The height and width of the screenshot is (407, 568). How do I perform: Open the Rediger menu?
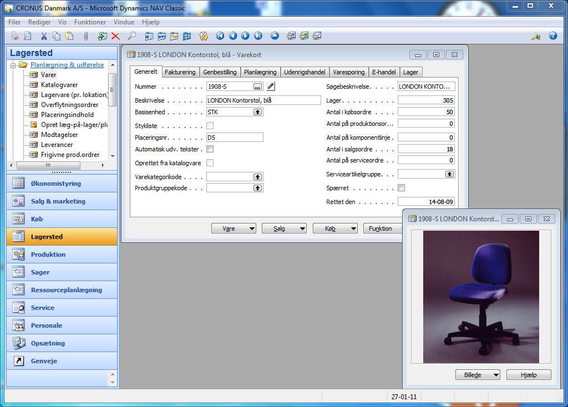point(39,22)
